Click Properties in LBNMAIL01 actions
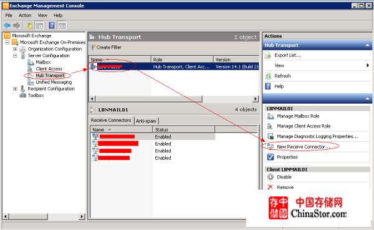Screen dimensions: 374x230 coord(287,157)
